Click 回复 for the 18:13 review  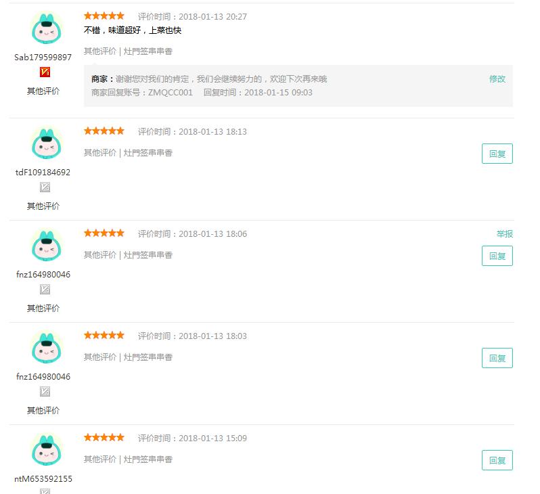(x=497, y=154)
